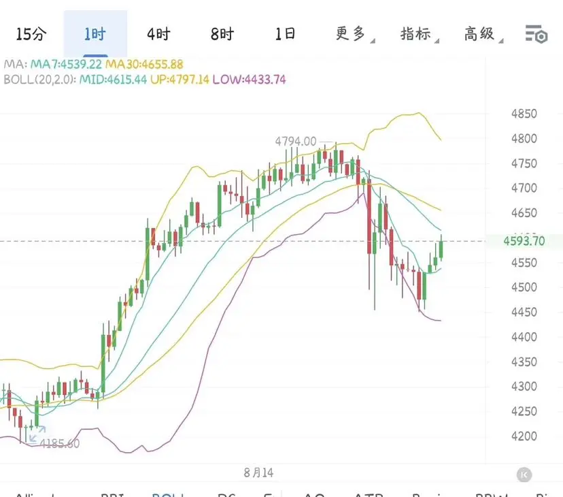Tap the 4500 price axis label

pyautogui.click(x=524, y=287)
